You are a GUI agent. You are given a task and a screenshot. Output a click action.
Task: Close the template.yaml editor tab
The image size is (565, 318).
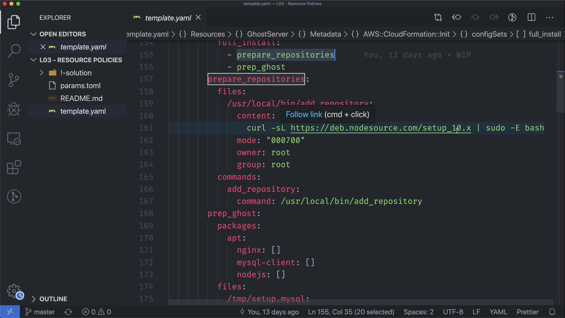198,18
